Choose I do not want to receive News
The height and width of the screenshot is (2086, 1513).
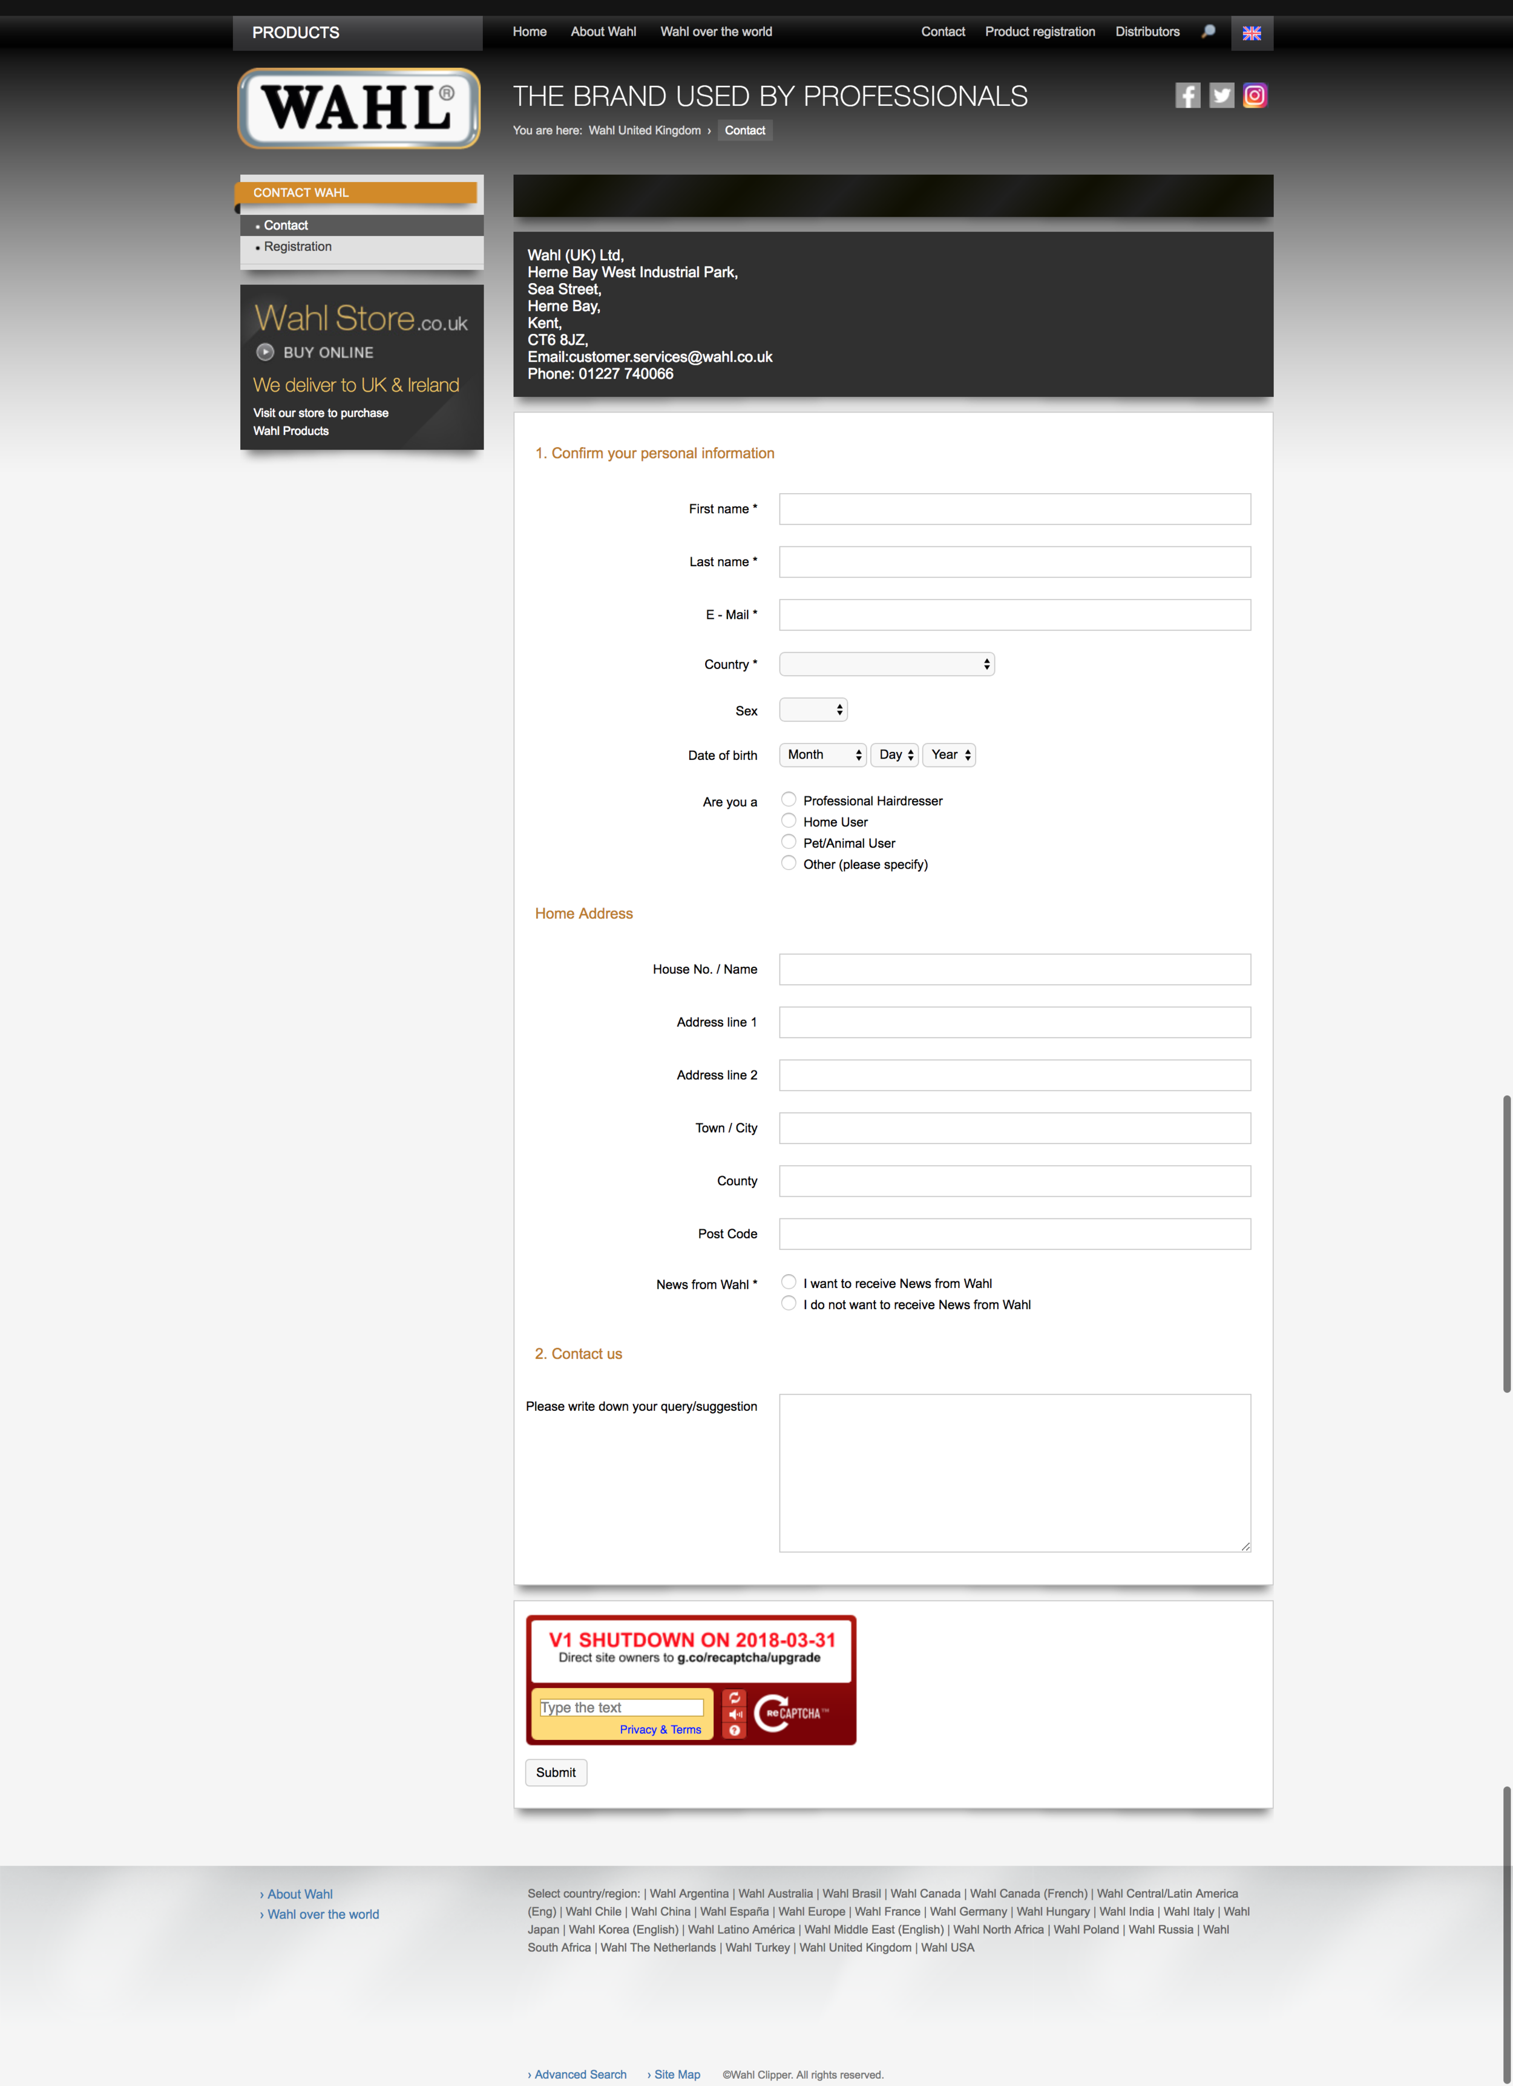click(789, 1303)
